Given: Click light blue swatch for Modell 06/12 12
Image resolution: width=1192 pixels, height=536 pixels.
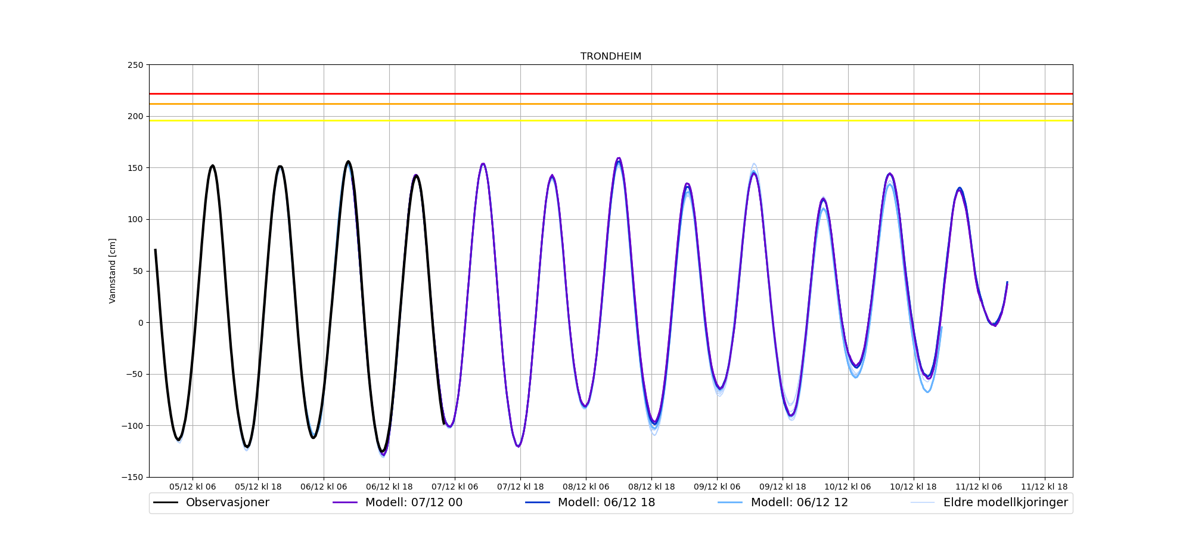Looking at the screenshot, I should click(731, 503).
